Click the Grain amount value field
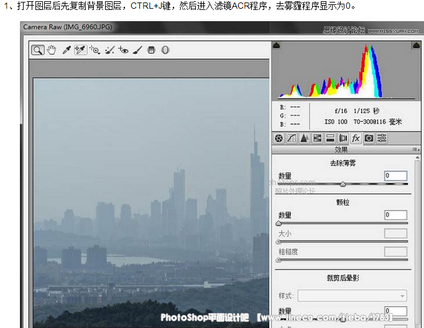This screenshot has width=424, height=328. coord(395,215)
